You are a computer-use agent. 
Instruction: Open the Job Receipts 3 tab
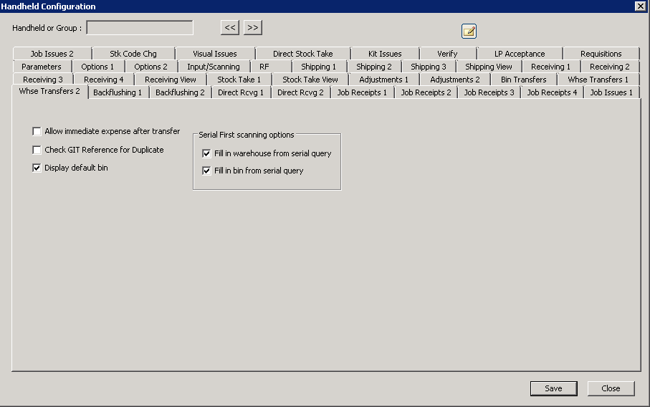click(489, 92)
